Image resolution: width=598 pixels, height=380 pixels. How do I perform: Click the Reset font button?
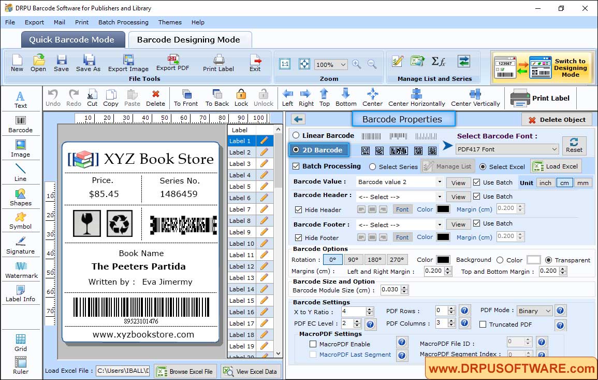coord(574,146)
